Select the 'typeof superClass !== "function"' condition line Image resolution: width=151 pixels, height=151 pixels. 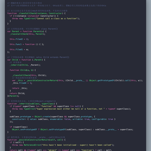click(x=46, y=106)
